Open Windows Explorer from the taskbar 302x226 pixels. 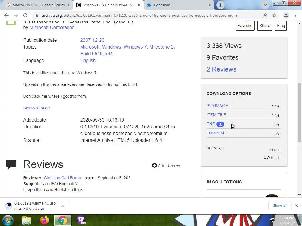(26, 220)
